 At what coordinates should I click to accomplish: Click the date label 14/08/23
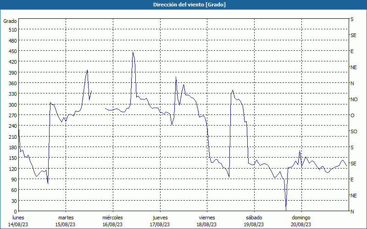tap(18, 224)
